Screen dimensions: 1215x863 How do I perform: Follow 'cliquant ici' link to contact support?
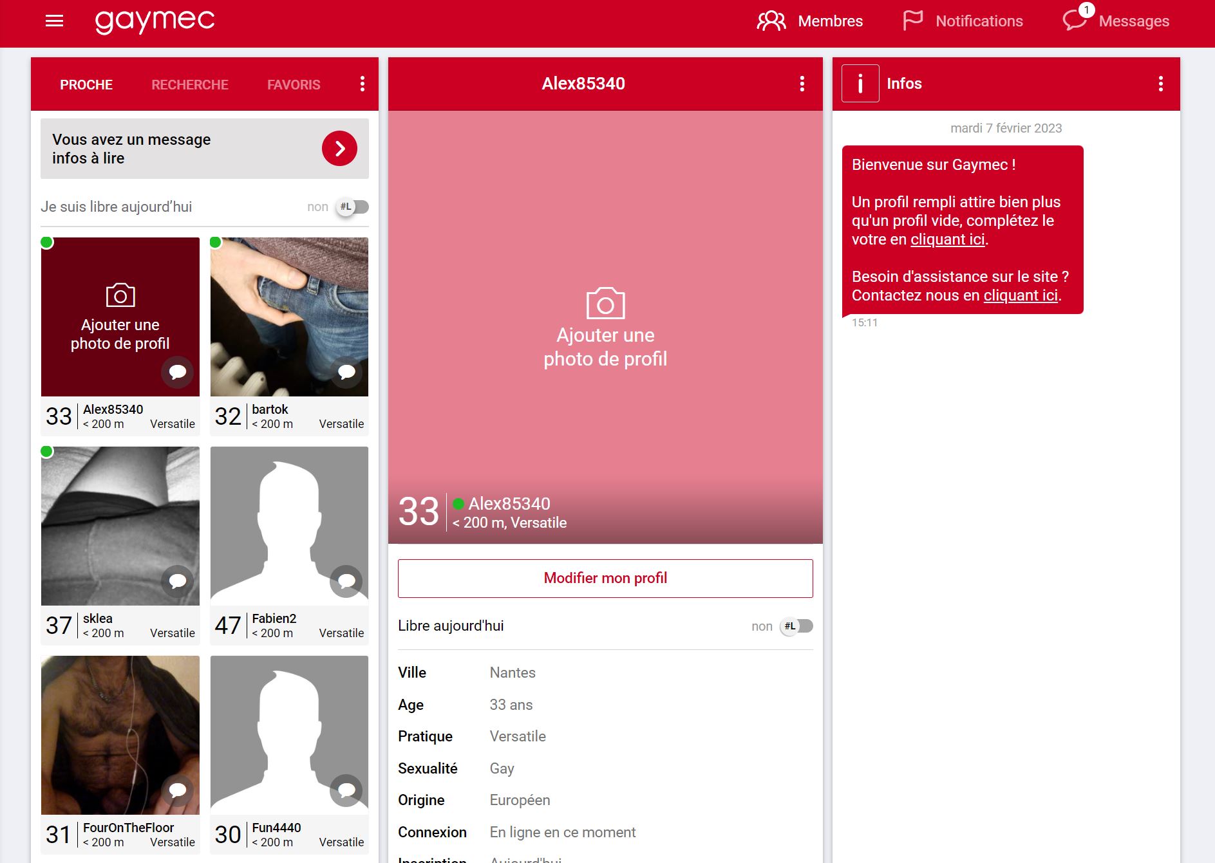click(x=1021, y=295)
